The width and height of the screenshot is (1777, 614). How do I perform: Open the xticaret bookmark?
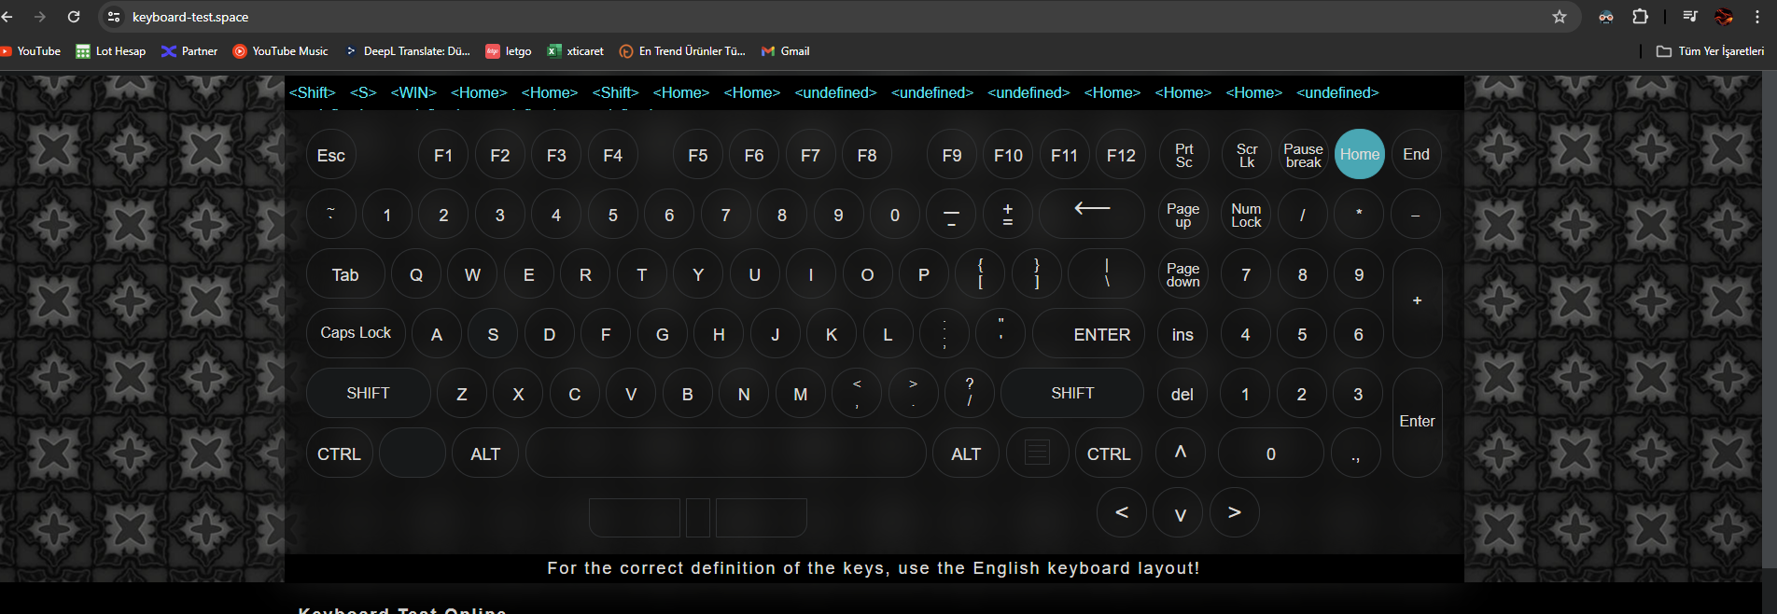[576, 51]
